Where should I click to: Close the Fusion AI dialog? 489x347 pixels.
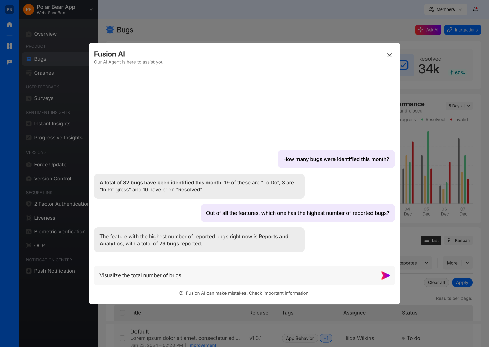coord(390,55)
